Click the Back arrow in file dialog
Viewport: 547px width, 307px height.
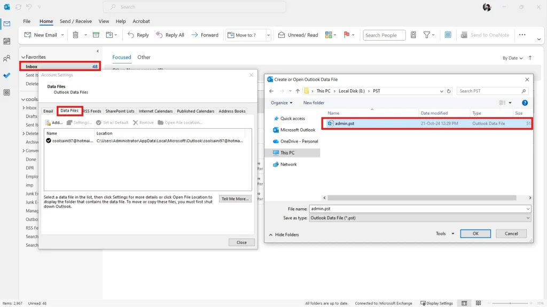(271, 91)
